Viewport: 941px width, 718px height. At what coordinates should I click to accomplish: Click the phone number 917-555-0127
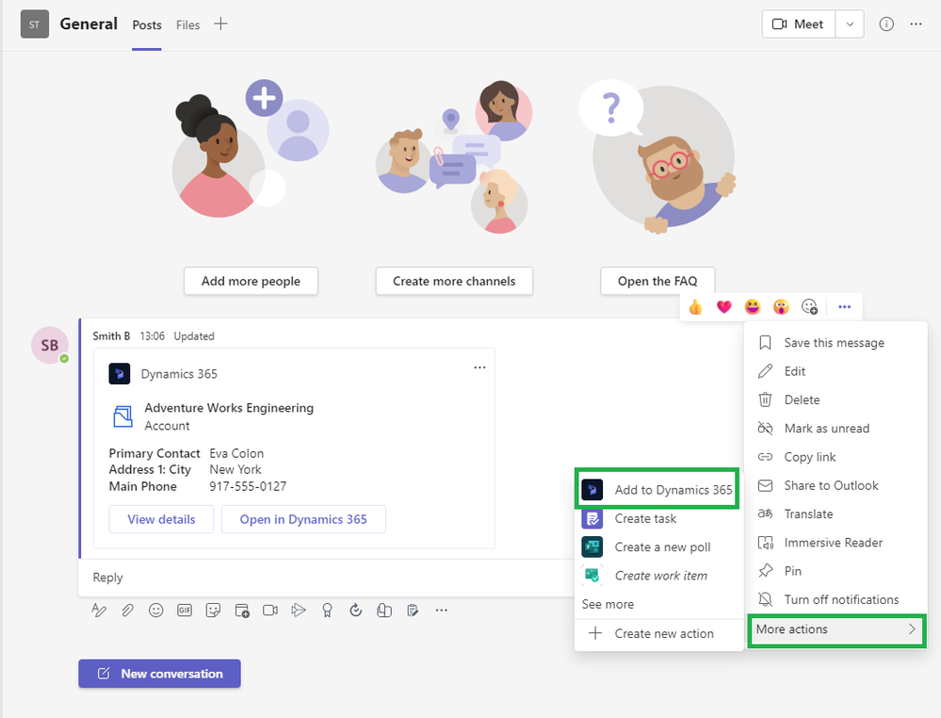coord(248,486)
